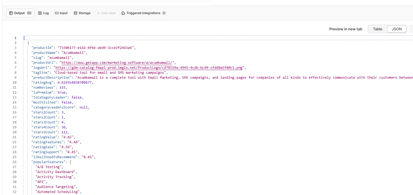
Task: Click the isPremium value true
Action: [61, 93]
